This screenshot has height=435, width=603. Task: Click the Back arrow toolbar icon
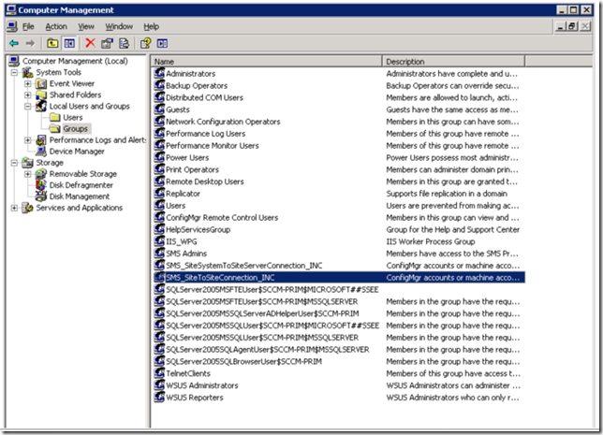[14, 43]
